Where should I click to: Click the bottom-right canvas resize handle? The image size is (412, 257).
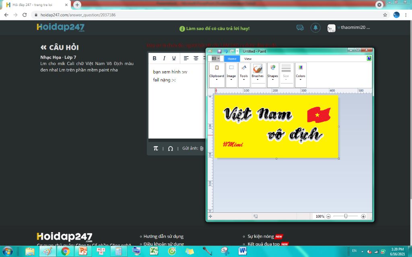(x=339, y=158)
